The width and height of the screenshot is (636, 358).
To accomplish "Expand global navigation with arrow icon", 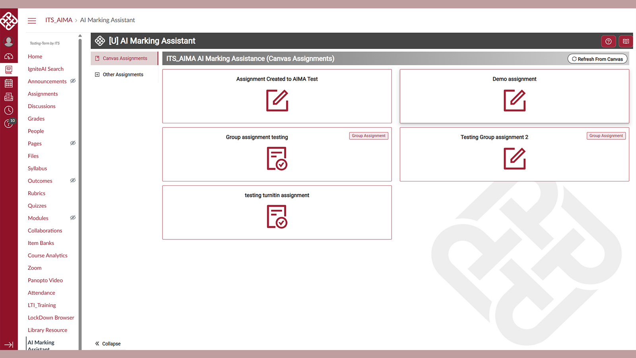I will [9, 345].
